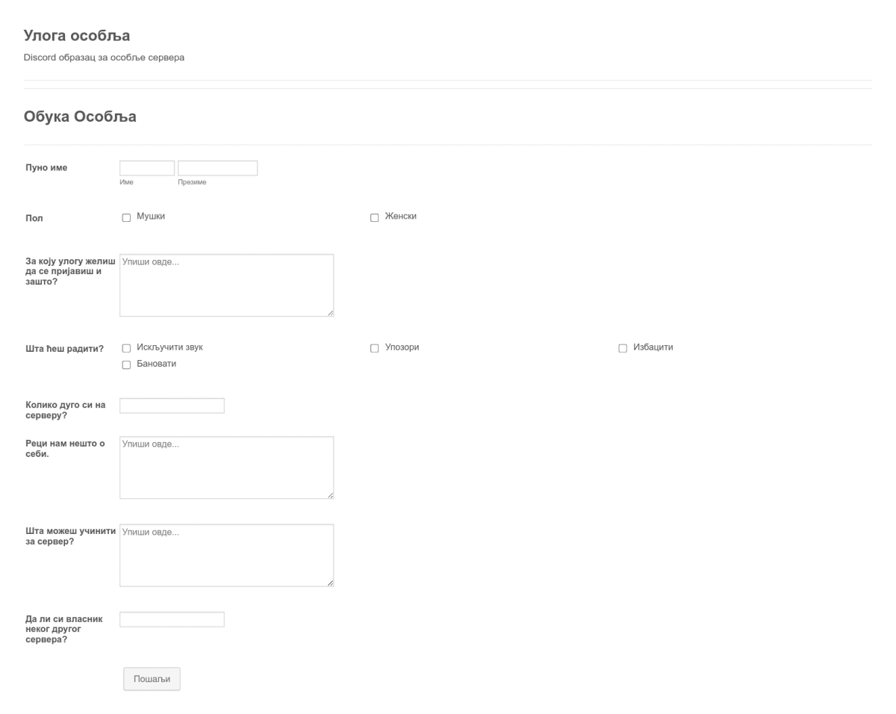Check the Избацити checkbox
The height and width of the screenshot is (714, 896).
(x=622, y=347)
